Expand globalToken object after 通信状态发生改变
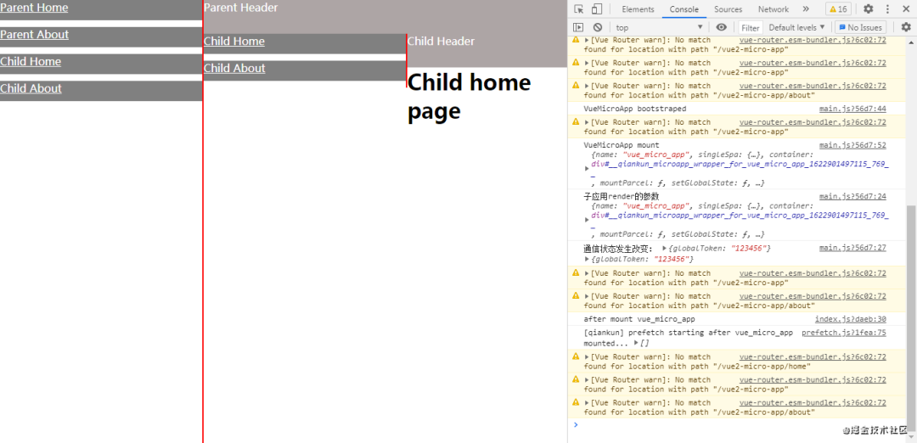Image resolution: width=917 pixels, height=443 pixels. pyautogui.click(x=664, y=249)
